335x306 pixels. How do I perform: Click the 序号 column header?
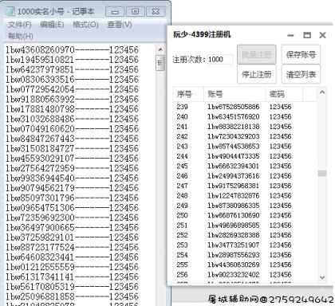[188, 94]
